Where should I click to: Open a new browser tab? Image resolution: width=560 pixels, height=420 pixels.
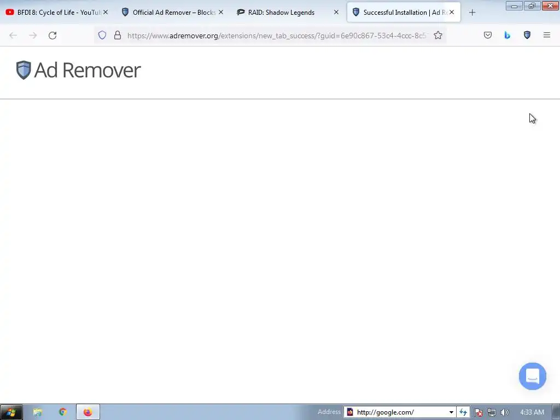[x=472, y=13]
